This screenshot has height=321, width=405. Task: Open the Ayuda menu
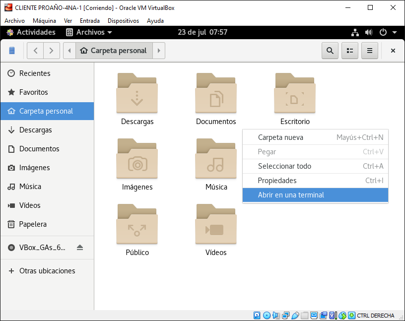tap(155, 21)
